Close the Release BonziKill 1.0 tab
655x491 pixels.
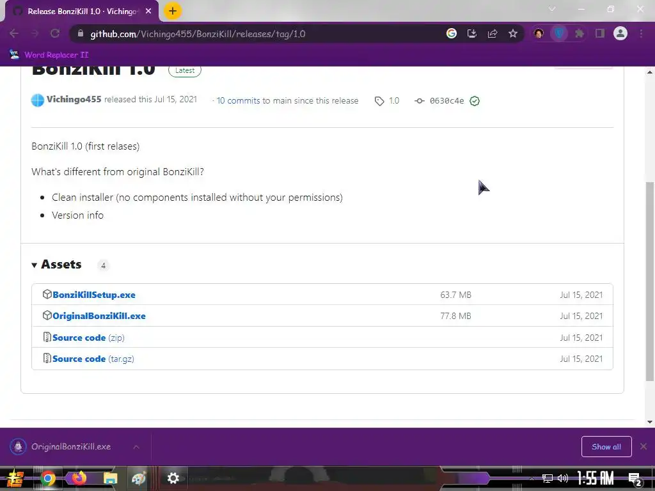coord(148,12)
